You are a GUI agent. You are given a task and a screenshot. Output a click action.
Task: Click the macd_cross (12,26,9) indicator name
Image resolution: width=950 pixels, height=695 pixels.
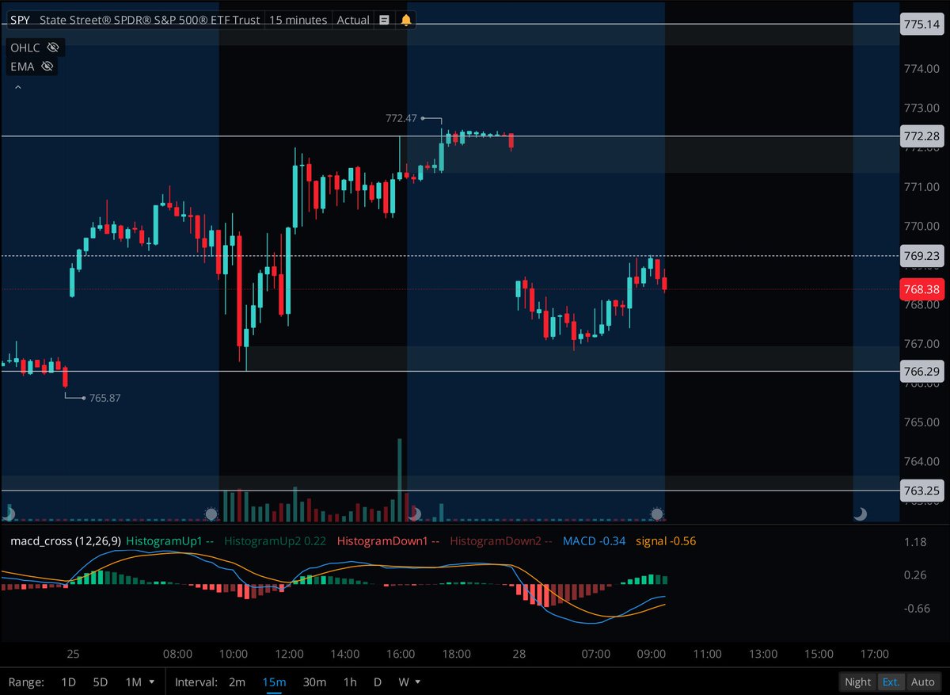point(66,541)
